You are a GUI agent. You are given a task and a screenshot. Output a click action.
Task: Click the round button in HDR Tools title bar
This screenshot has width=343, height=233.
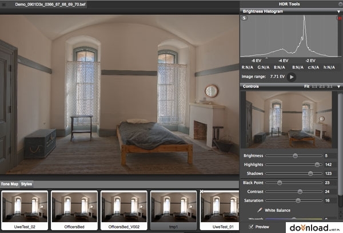(x=341, y=4)
